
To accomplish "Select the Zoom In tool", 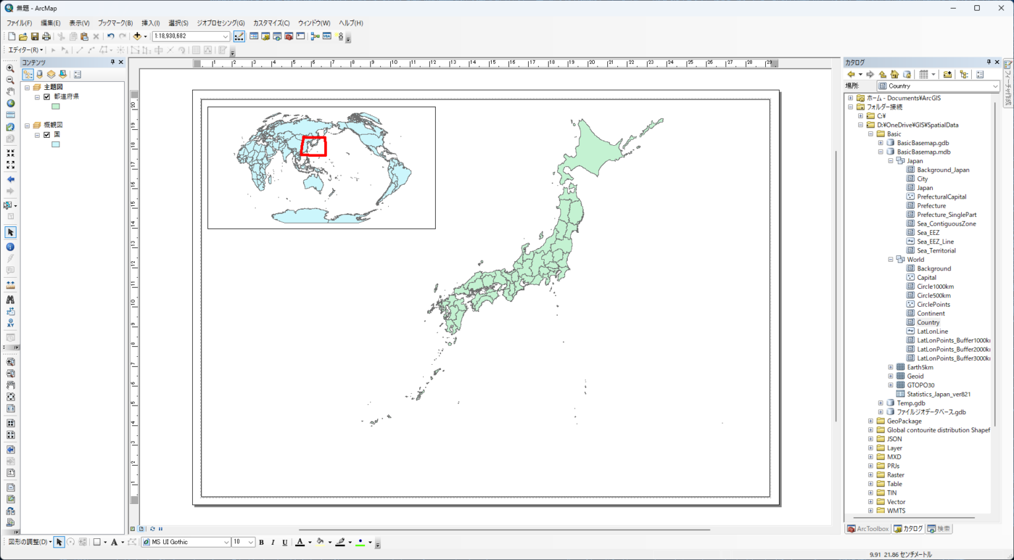I will [10, 68].
